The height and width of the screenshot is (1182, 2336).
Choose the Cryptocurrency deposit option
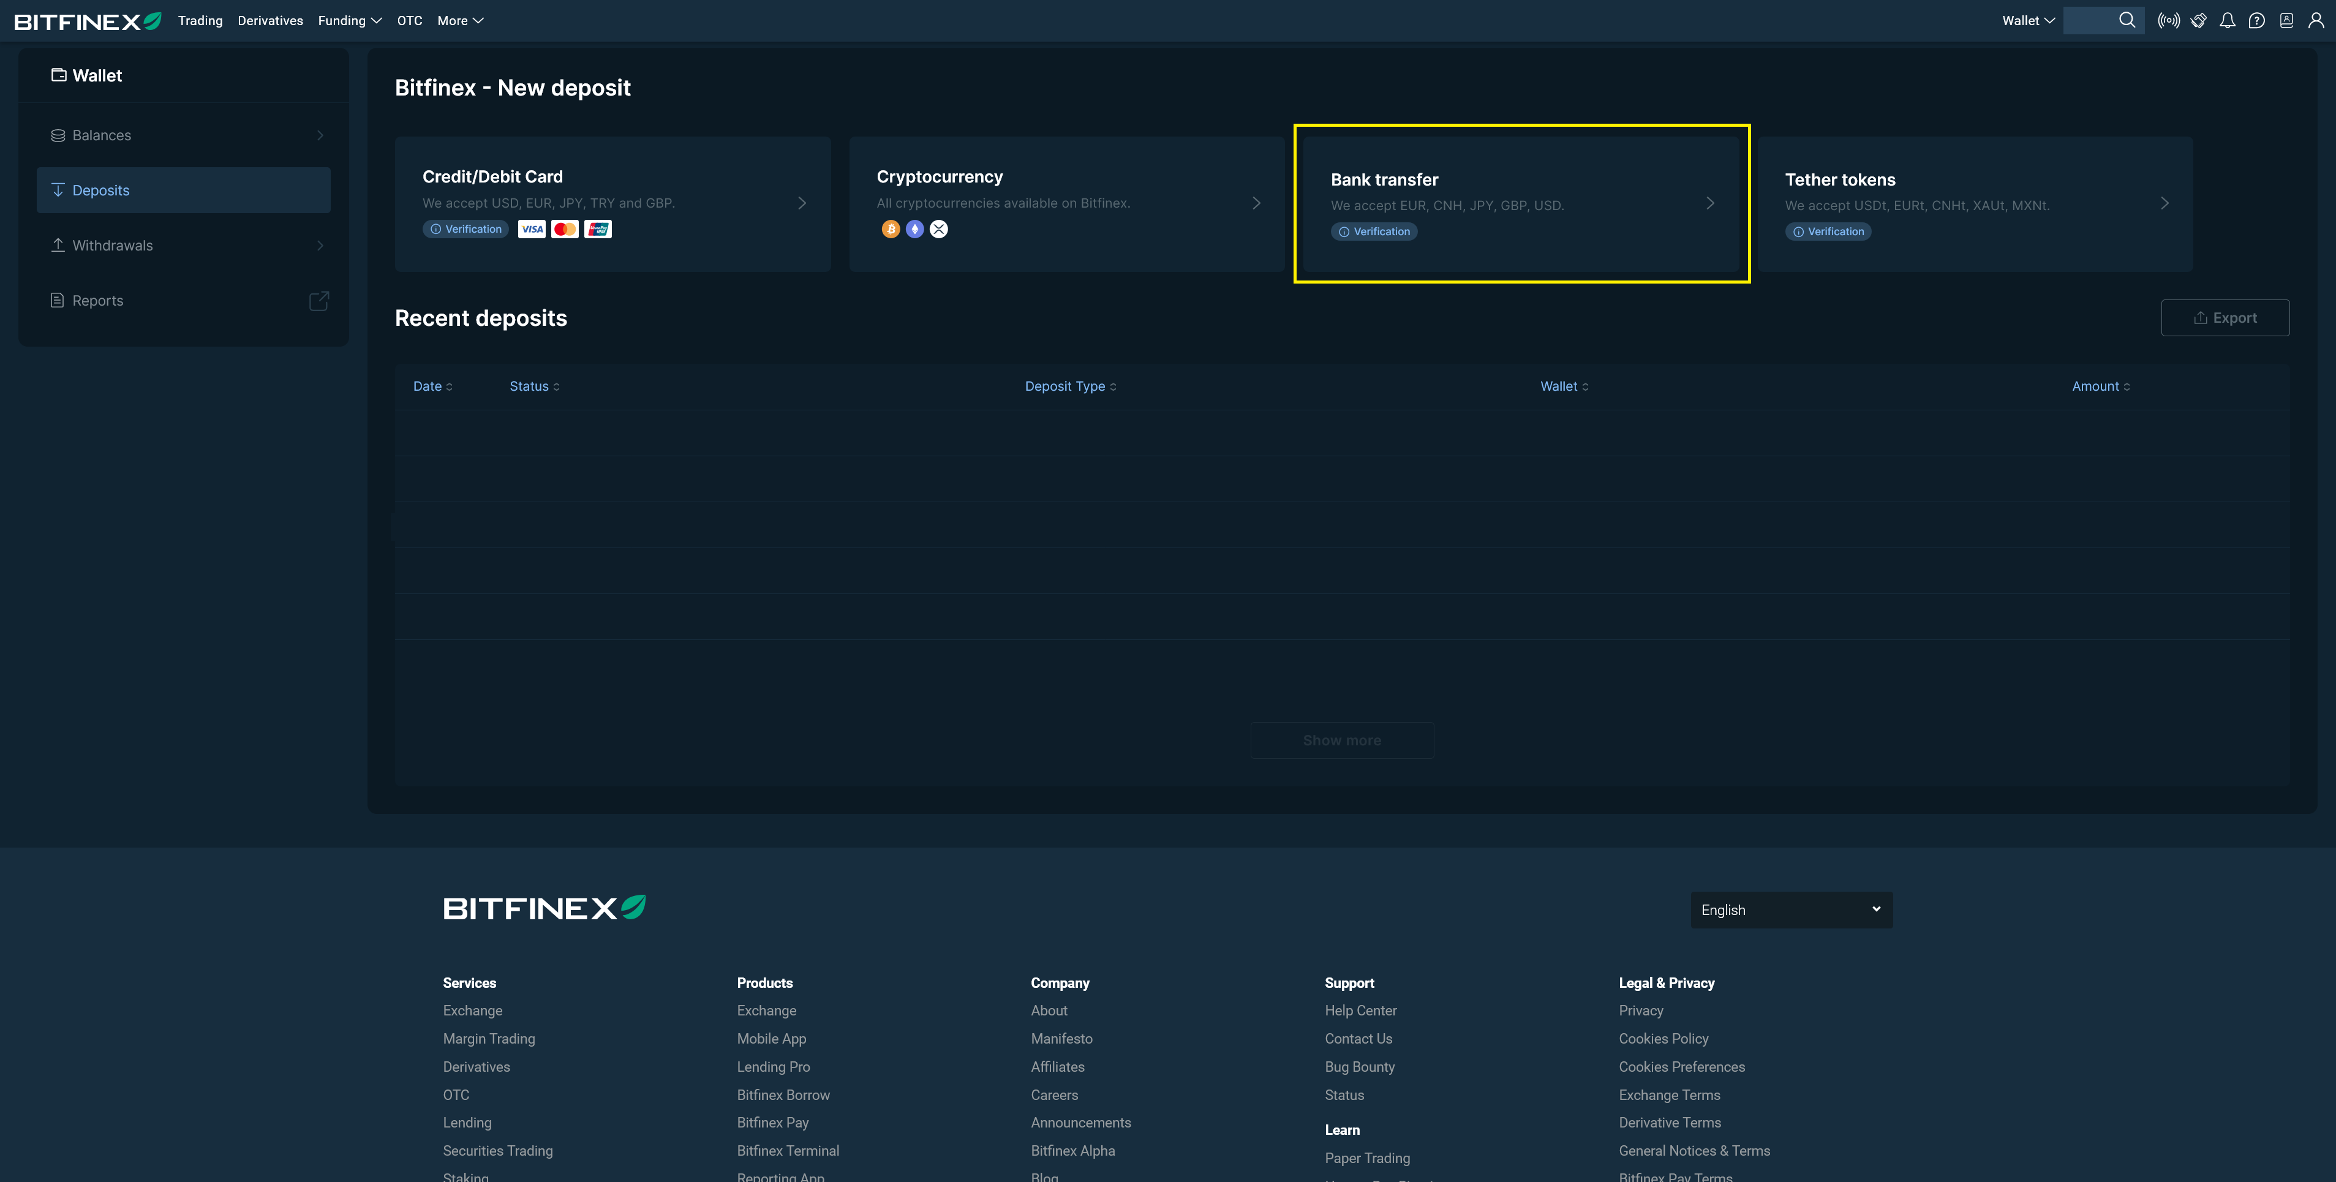(1066, 204)
